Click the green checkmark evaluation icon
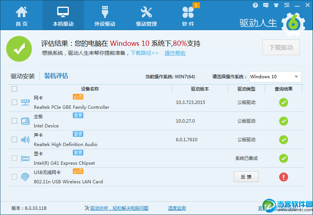Screen dimensions: 313x215 [x=19, y=49]
